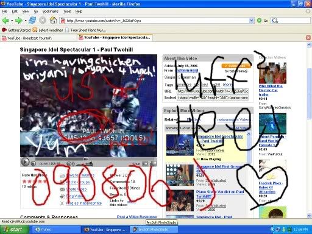312x234 pixels.
Task: Go to Firefox Home icon
Action: (x=53, y=20)
